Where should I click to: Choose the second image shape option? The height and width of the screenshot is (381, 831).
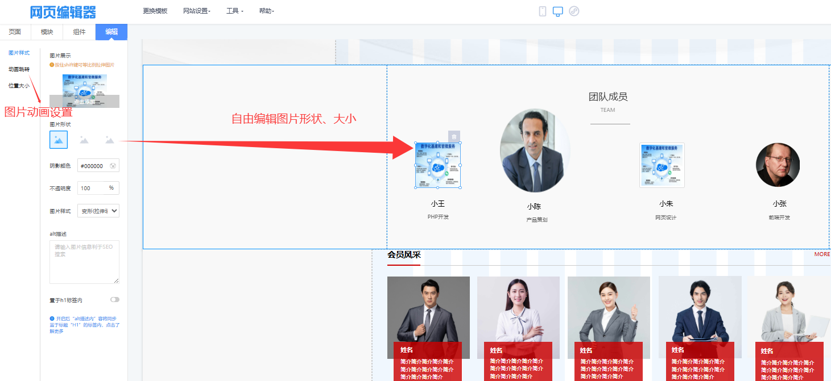84,140
